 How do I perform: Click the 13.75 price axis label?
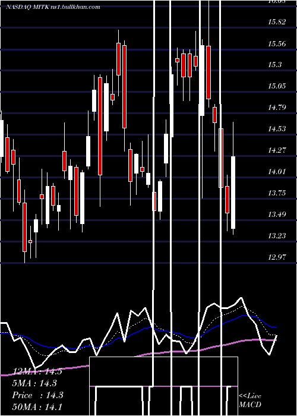[277, 193]
